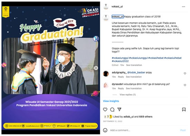Image resolution: width=190 pixels, height=136 pixels.
Task: Like dyrasobri's comment with heart
Action: coord(185,85)
